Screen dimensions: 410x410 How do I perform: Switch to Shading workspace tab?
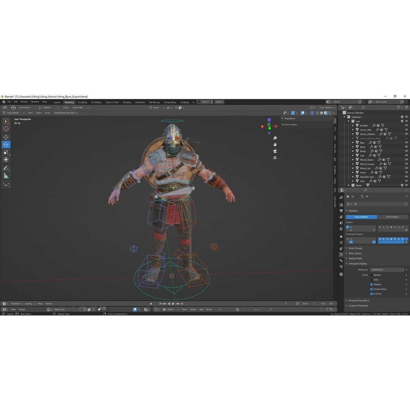pyautogui.click(x=127, y=102)
